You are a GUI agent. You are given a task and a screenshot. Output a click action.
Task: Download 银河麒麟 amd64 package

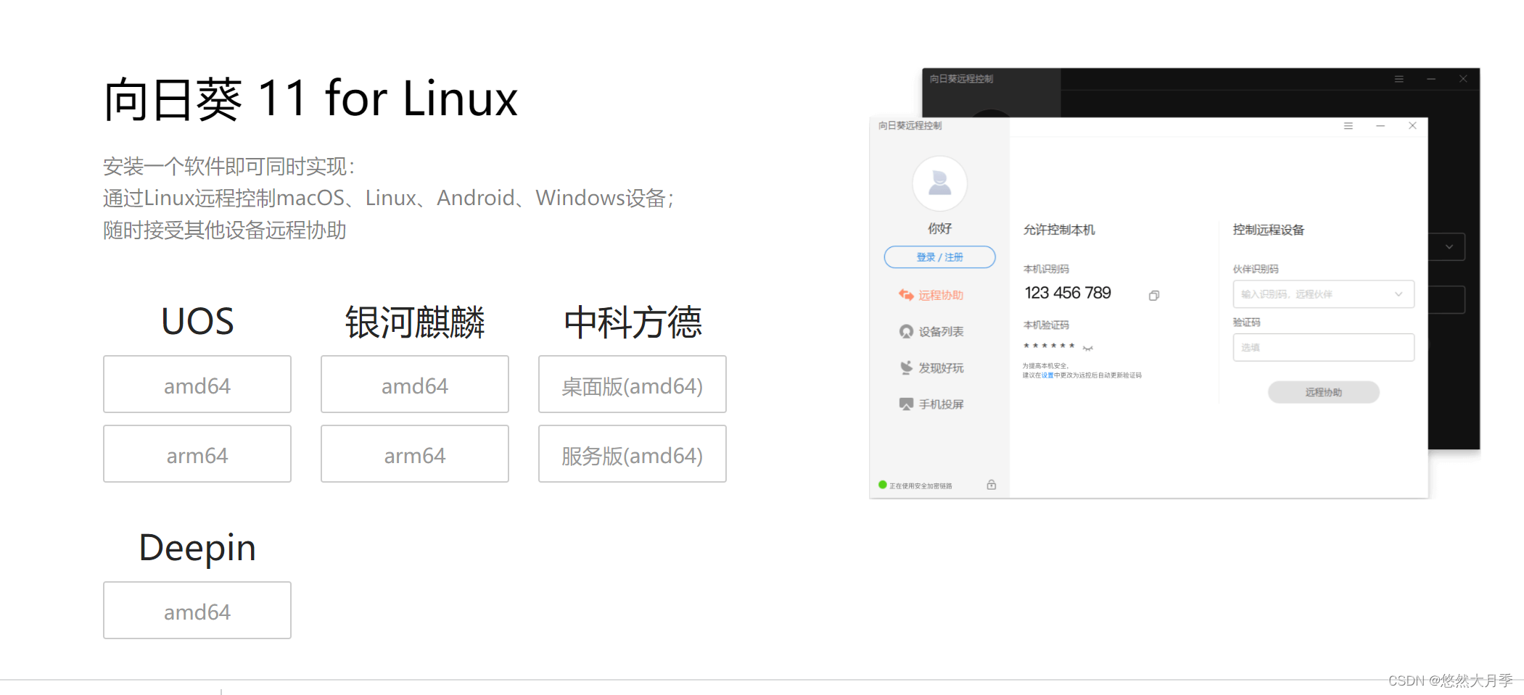[415, 384]
